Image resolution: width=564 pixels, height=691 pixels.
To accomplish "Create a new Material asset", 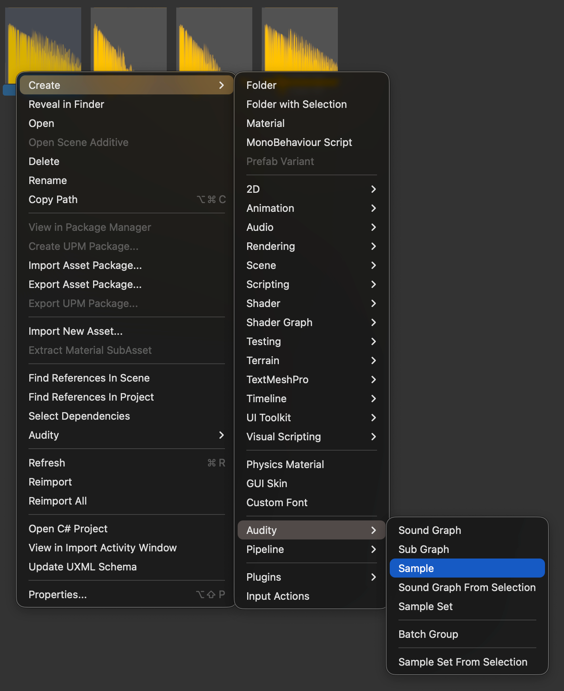I will [x=311, y=123].
